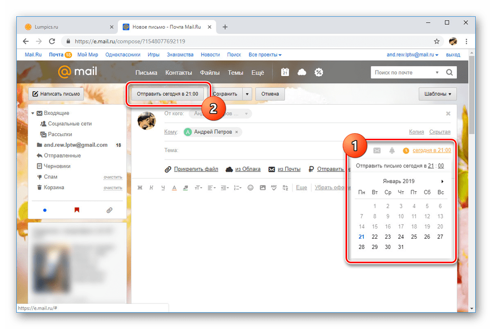492x329 pixels.
Task: Click Написать письмо button
Action: coord(56,94)
